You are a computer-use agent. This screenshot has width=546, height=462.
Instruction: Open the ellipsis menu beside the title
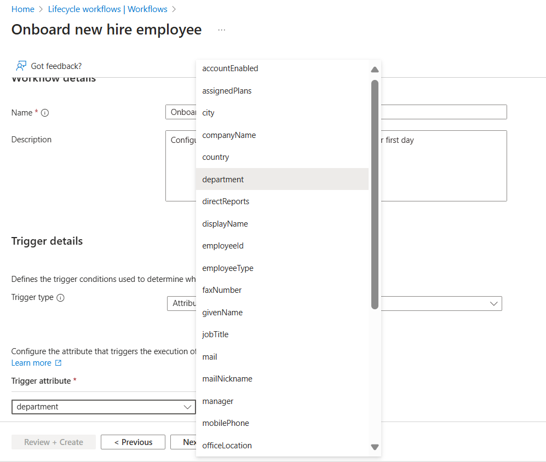pyautogui.click(x=221, y=30)
